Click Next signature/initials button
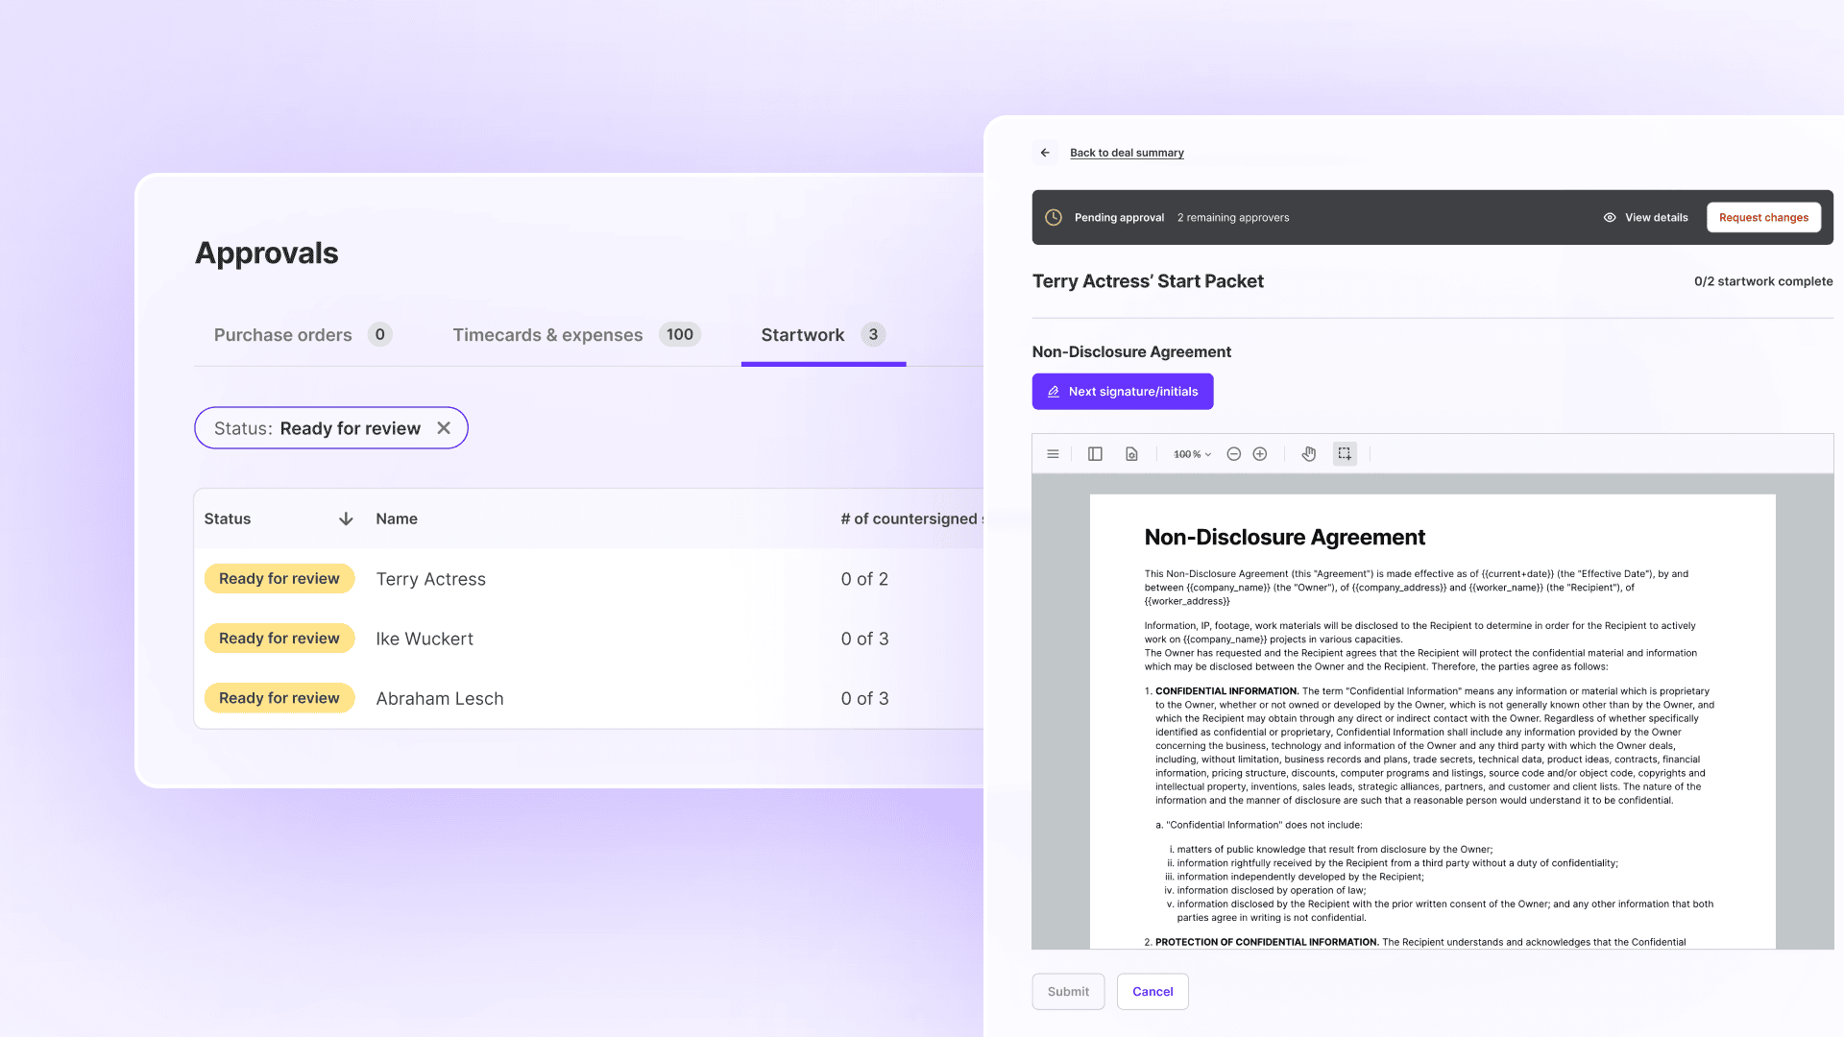This screenshot has width=1844, height=1037. click(x=1122, y=391)
